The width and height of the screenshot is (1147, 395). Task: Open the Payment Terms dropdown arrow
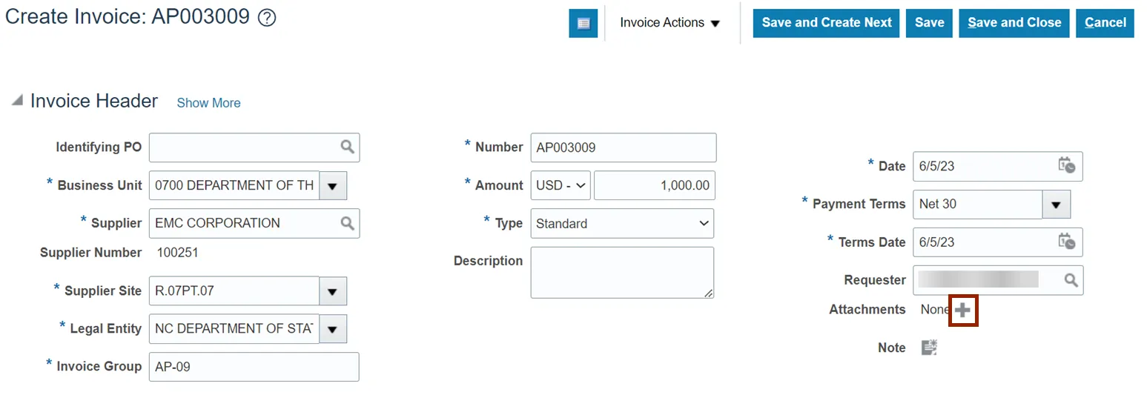(1056, 205)
